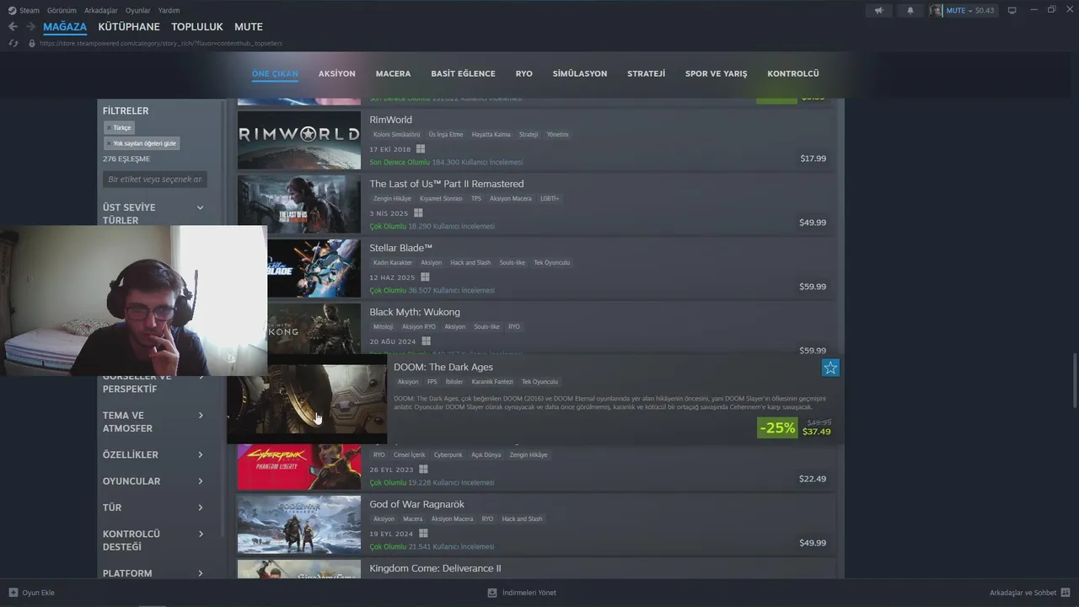The height and width of the screenshot is (607, 1079).
Task: Open MUTE profile tab in navigation
Action: tap(249, 27)
